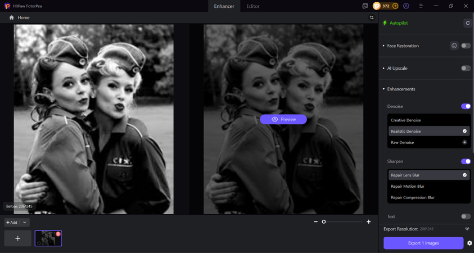
Task: Expand Export Resolution double chevron
Action: [x=467, y=229]
